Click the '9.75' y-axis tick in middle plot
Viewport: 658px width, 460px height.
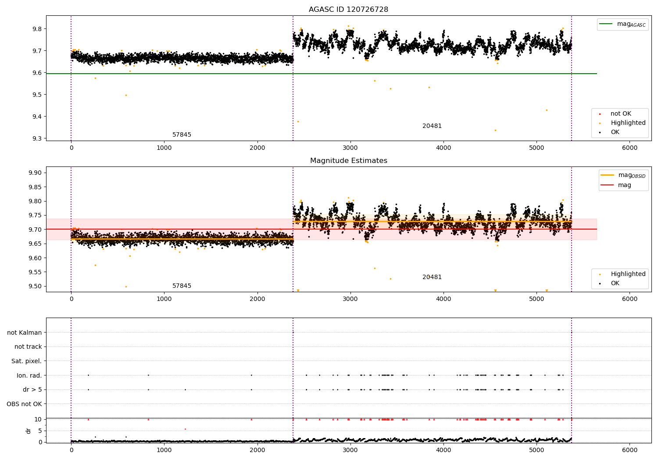coord(35,215)
